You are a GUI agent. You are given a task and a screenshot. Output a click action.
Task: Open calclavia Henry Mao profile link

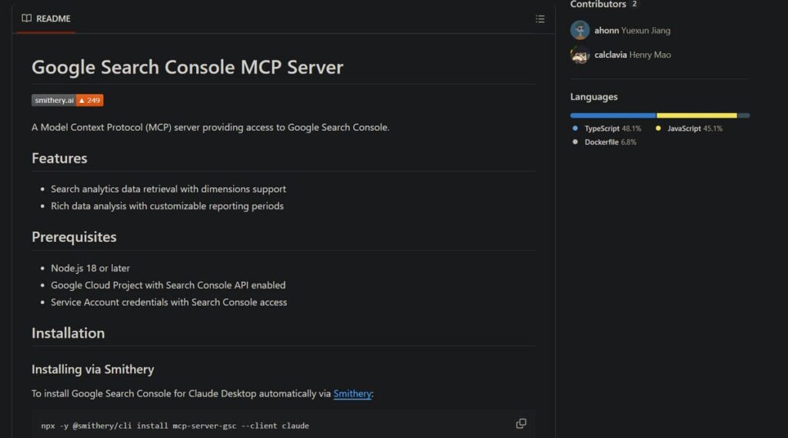pyautogui.click(x=632, y=55)
